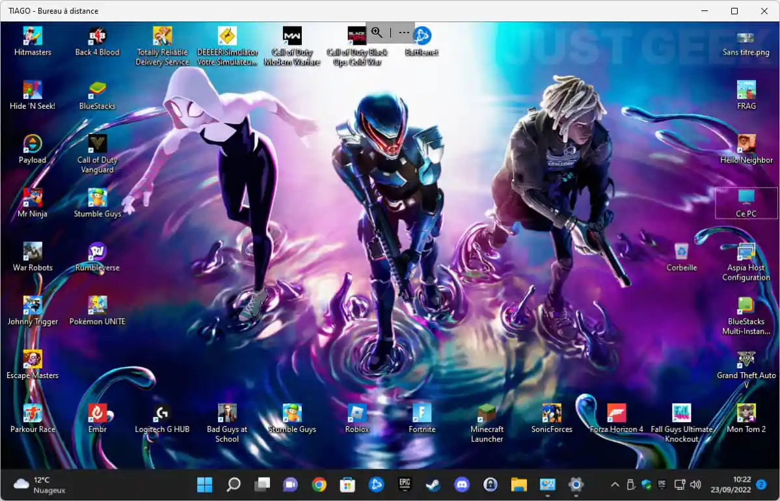This screenshot has height=501, width=780.
Task: Select Fall Guys Ultimate Knockout icon
Action: (x=682, y=423)
